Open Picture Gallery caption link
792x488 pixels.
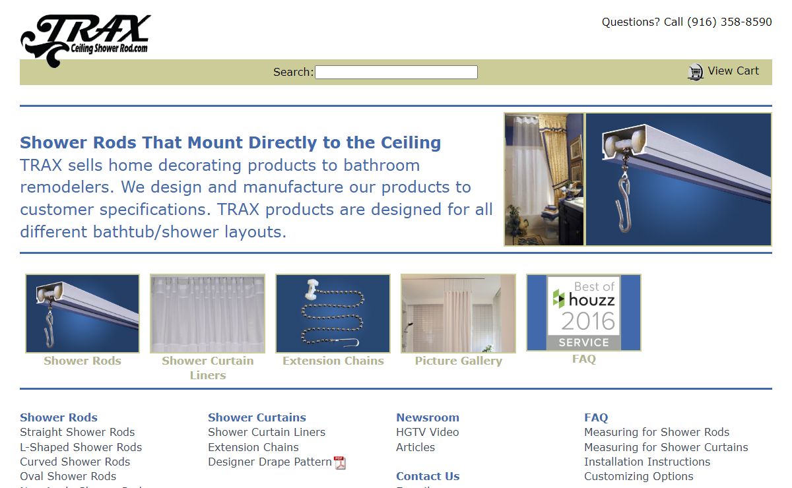[459, 361]
